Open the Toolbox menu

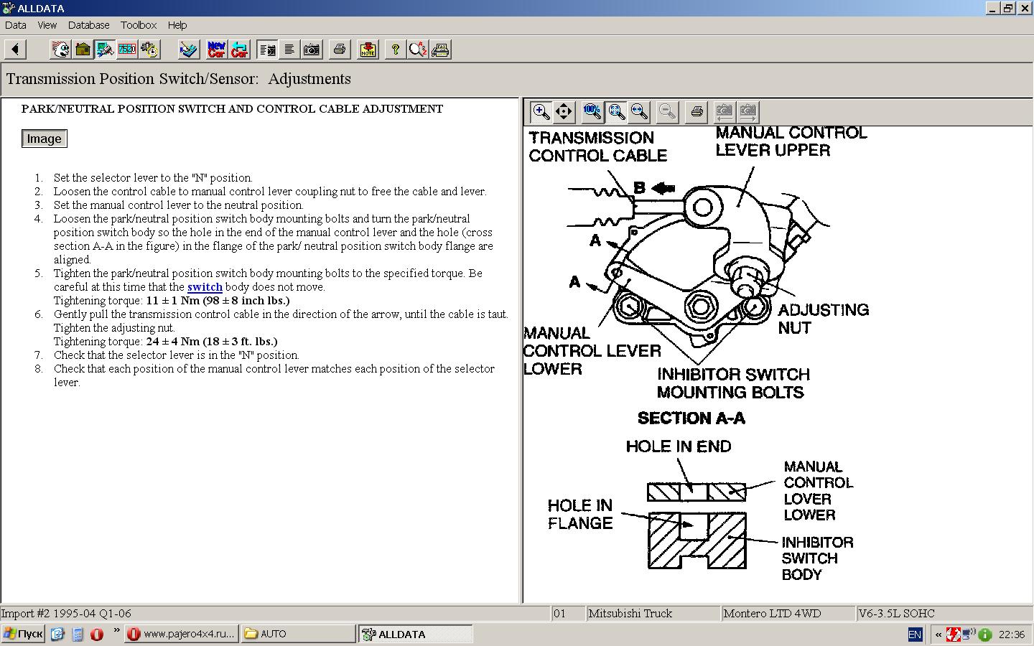click(139, 24)
